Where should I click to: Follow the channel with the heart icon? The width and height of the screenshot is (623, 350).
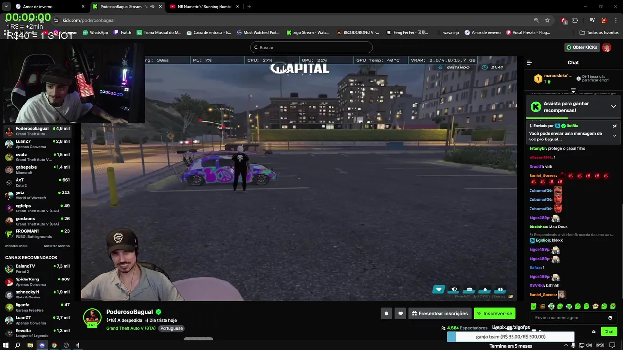coord(400,314)
